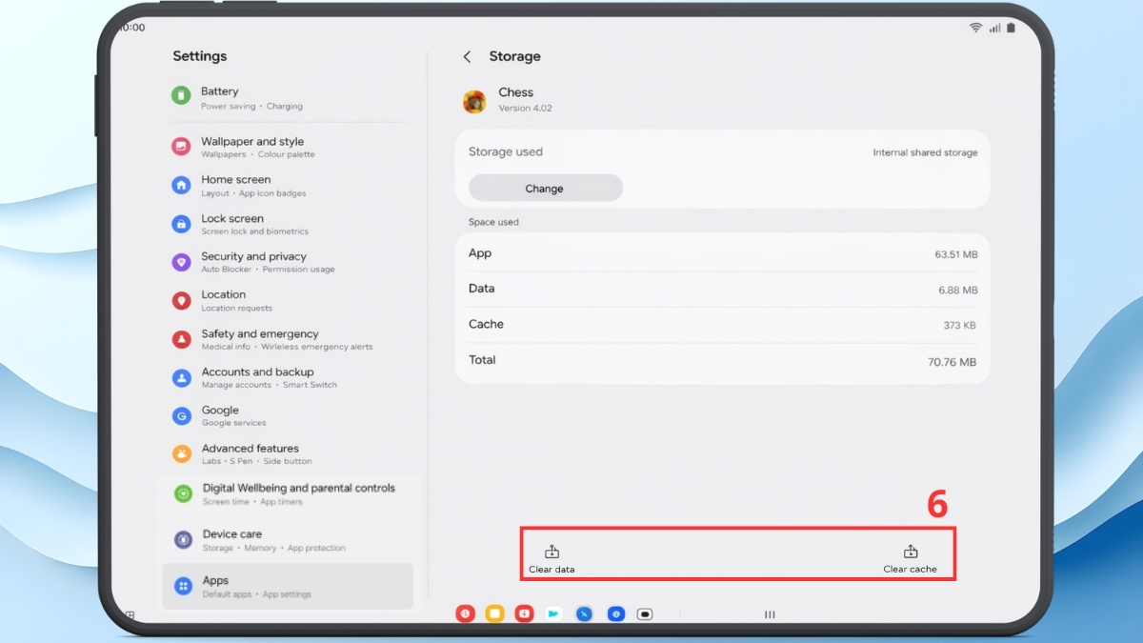Open Lock screen settings
This screenshot has height=643, width=1143.
289,224
